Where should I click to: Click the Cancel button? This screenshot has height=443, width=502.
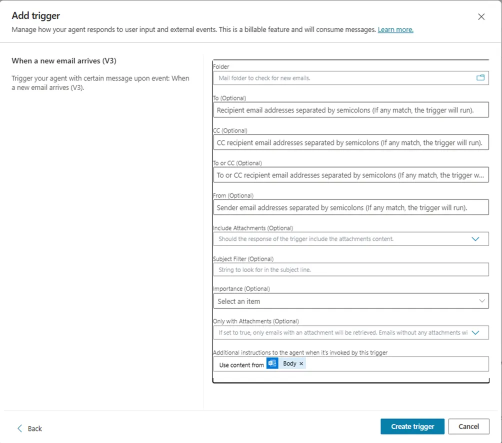pyautogui.click(x=468, y=426)
